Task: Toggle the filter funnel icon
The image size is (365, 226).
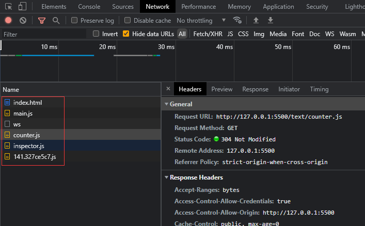Action: [42, 21]
